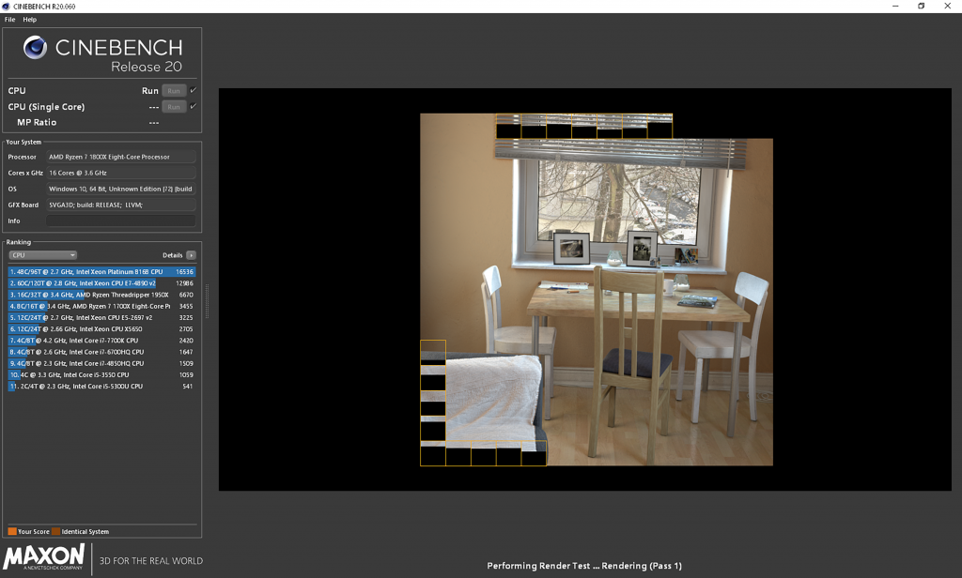Click the Cinebench app icon in title bar
This screenshot has height=578, width=962.
[7, 7]
